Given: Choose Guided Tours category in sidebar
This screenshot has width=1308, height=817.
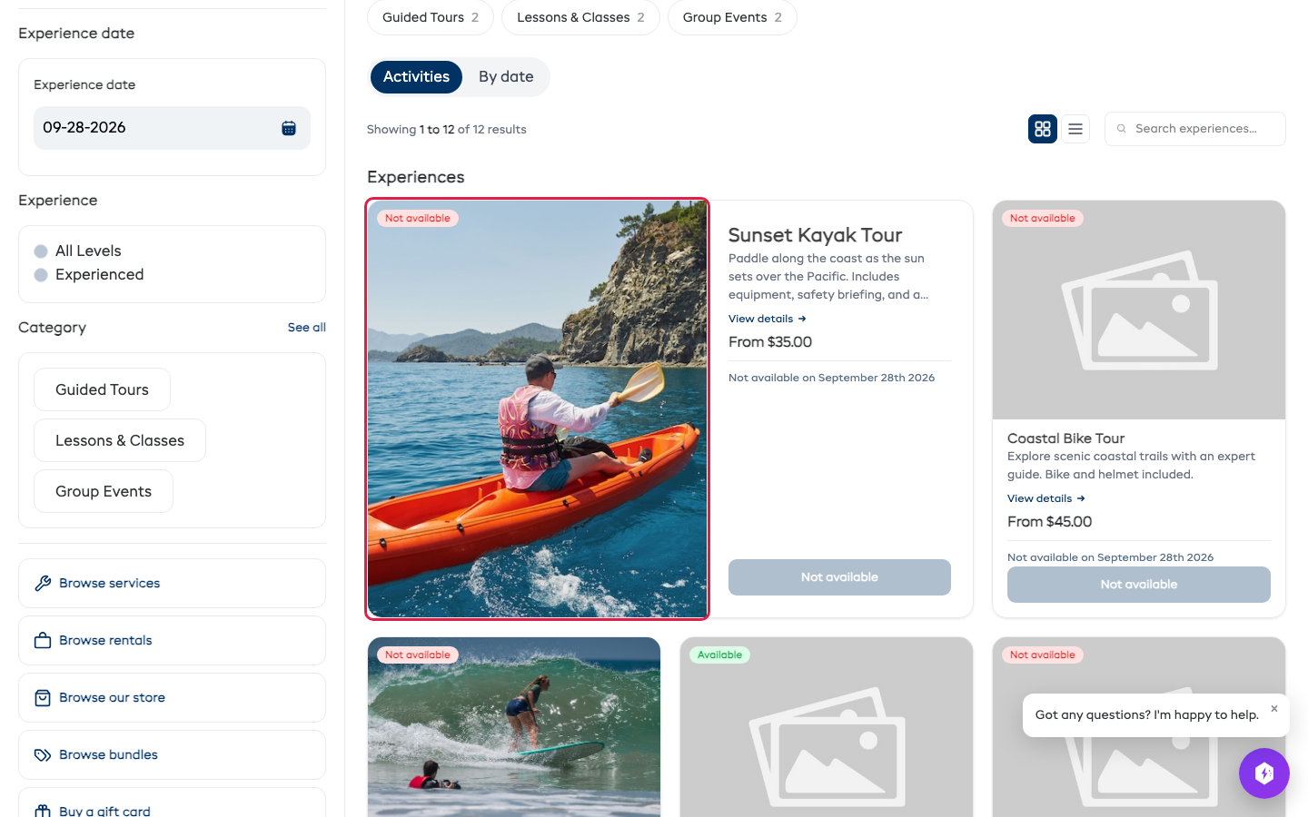Looking at the screenshot, I should pos(102,389).
